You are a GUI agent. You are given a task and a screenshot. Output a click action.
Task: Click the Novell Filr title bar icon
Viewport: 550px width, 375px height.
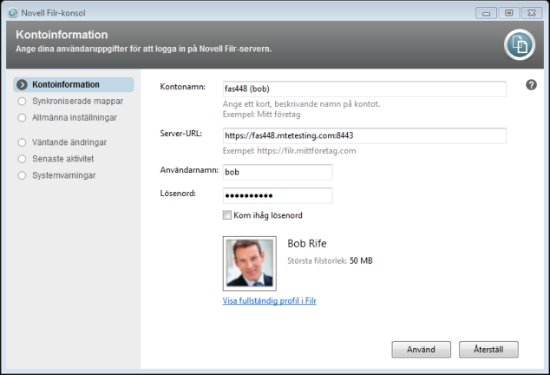coord(10,11)
